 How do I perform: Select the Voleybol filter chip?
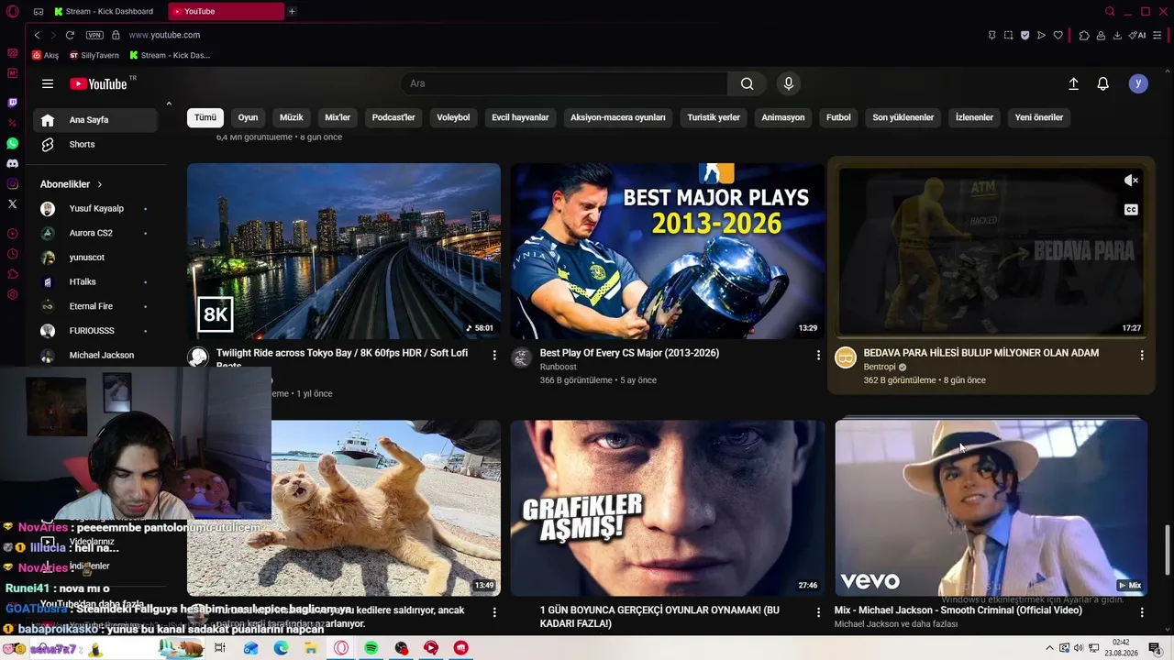tap(453, 117)
